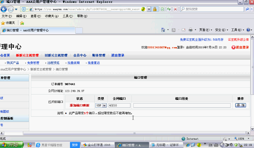This screenshot has height=148, width=254.
Task: Open the 批量续期 submenu link
Action: [74, 63]
